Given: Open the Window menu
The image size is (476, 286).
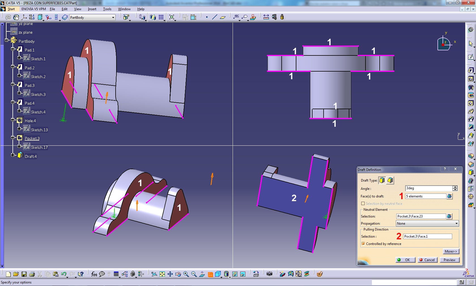Looking at the screenshot, I should tap(124, 9).
